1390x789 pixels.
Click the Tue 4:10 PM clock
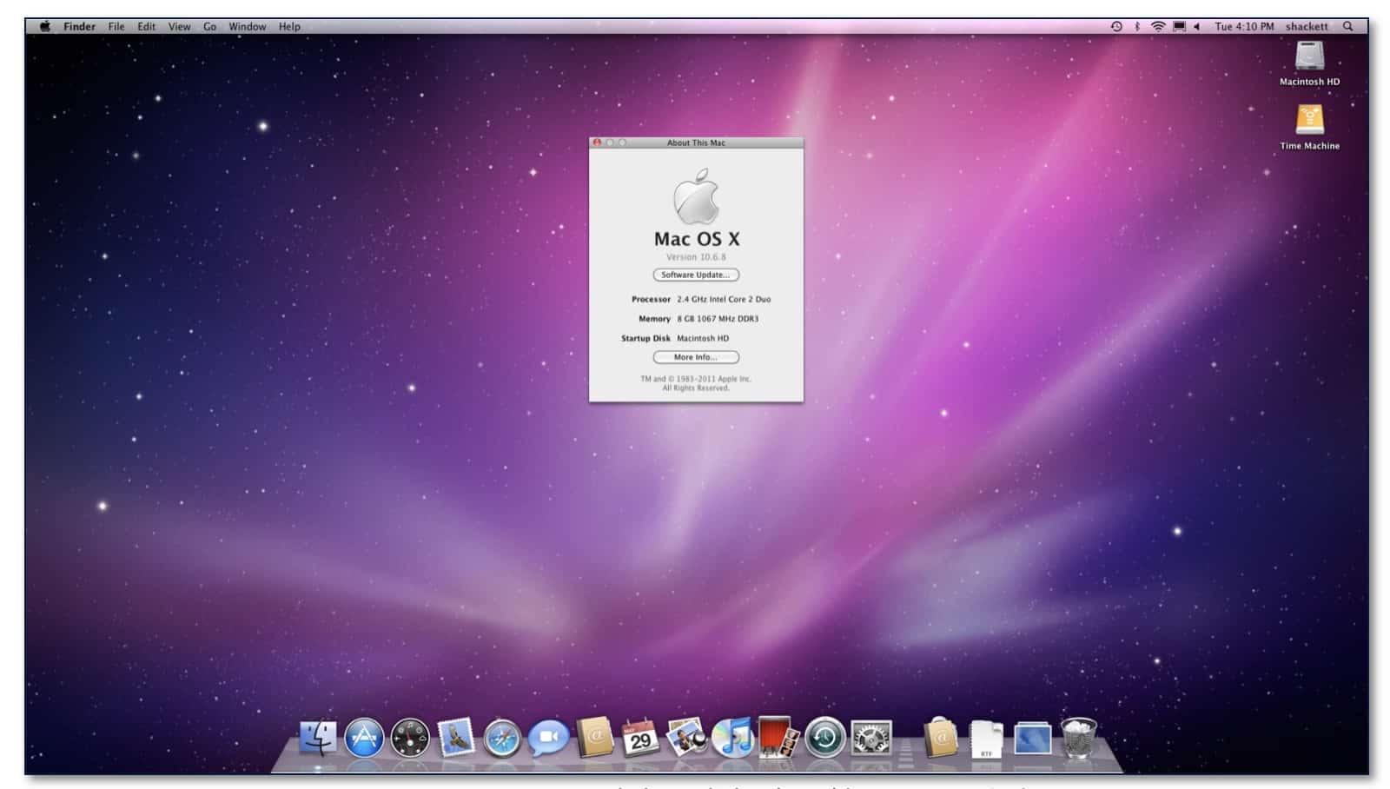[x=1244, y=26]
